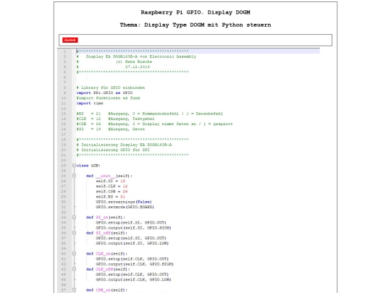Click the '#CLK = 12' Taktgeber comment line
This screenshot has height=293, width=391.
point(115,119)
